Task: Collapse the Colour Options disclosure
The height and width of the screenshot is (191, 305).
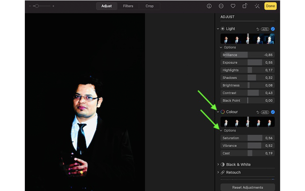Action: tap(221, 131)
